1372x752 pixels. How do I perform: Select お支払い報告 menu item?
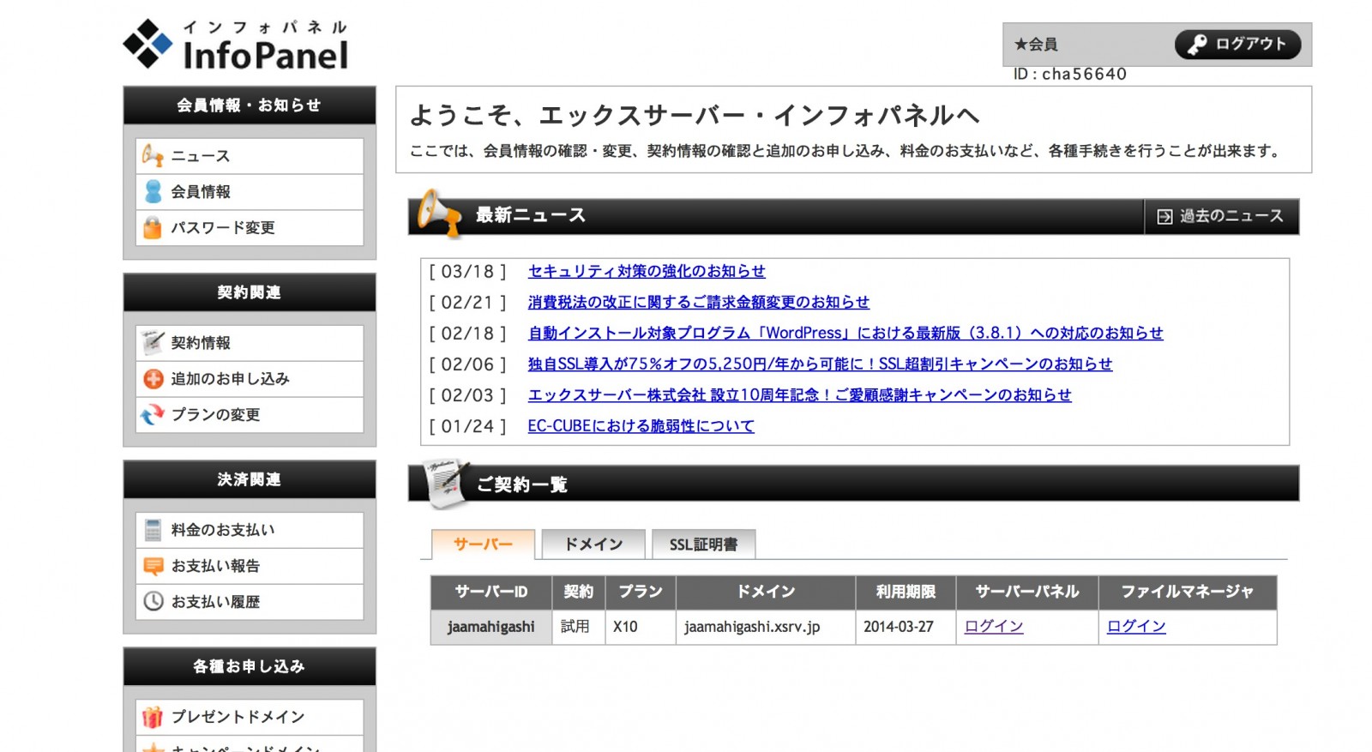pyautogui.click(x=250, y=566)
